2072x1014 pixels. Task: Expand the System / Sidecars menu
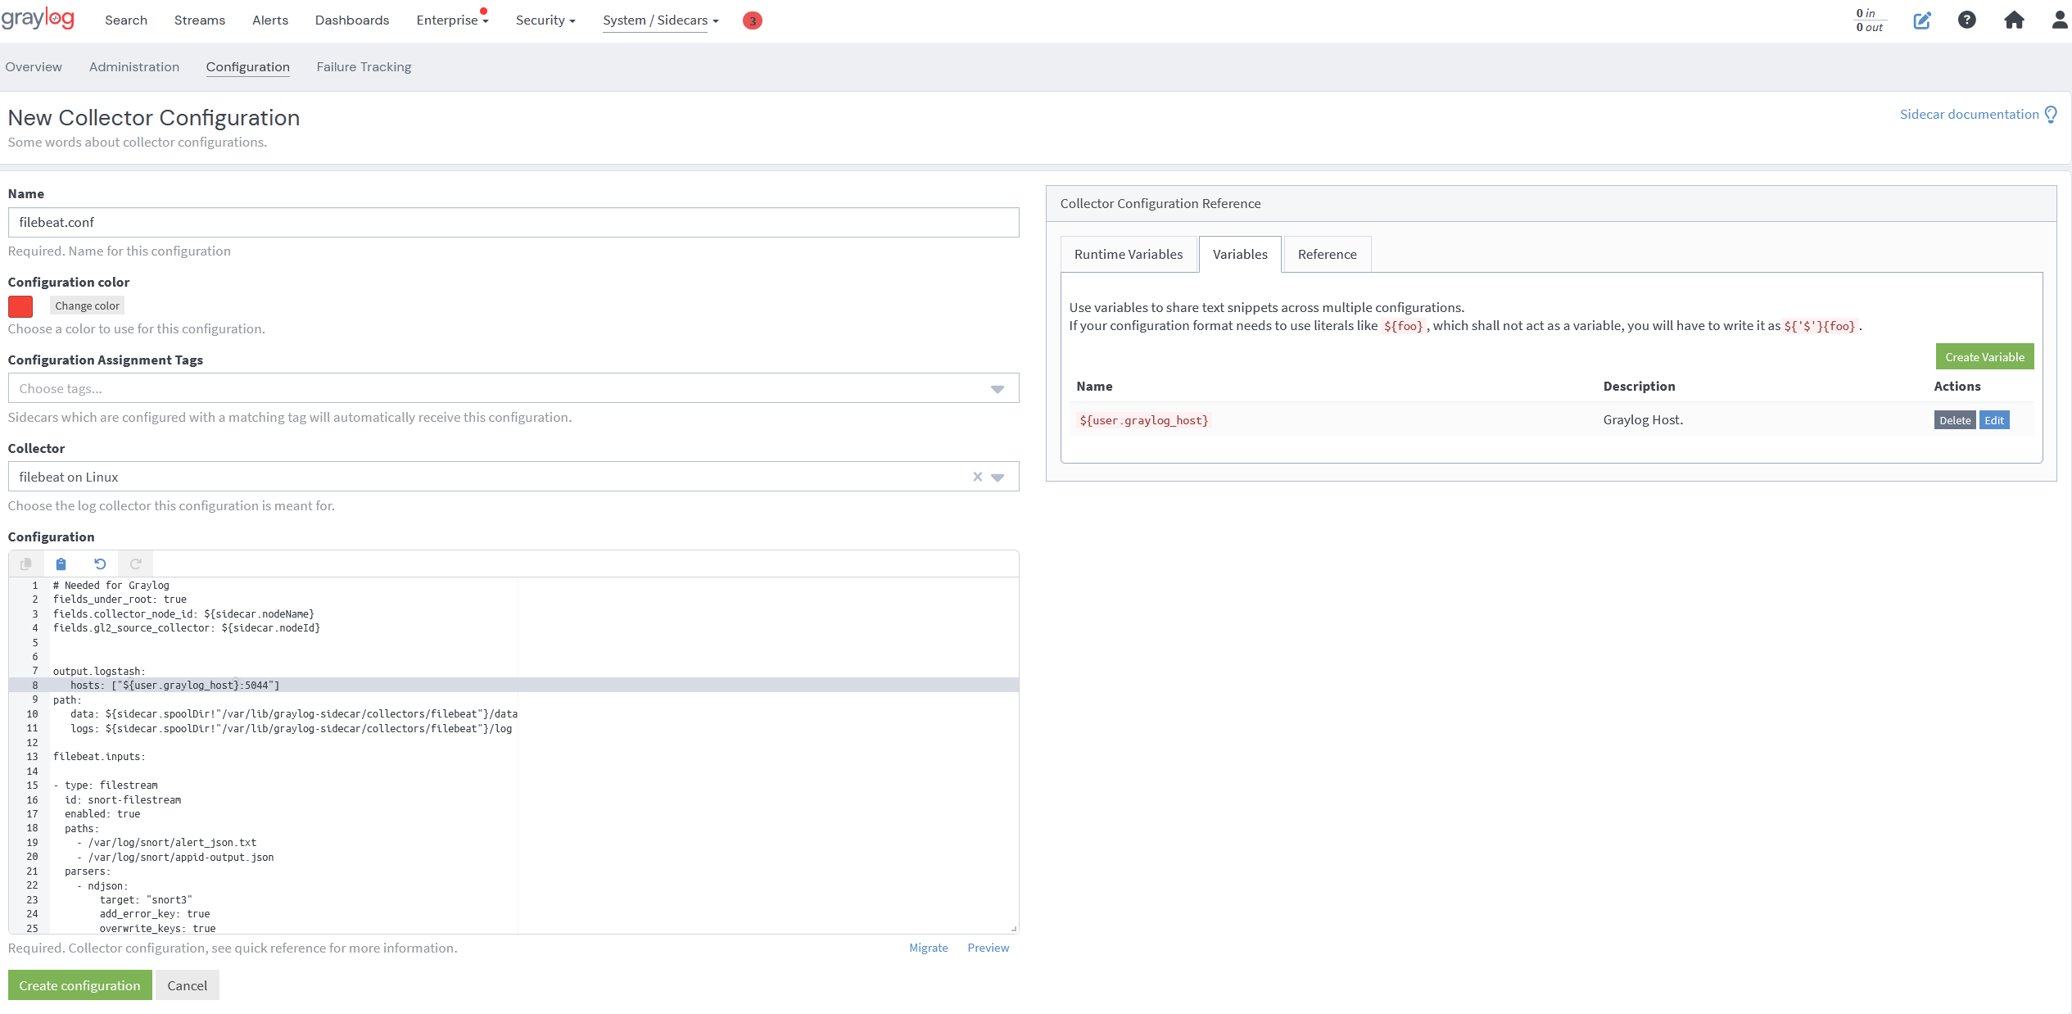tap(660, 20)
